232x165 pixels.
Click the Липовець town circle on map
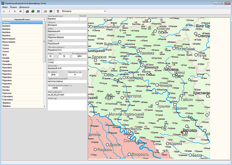point(167,67)
